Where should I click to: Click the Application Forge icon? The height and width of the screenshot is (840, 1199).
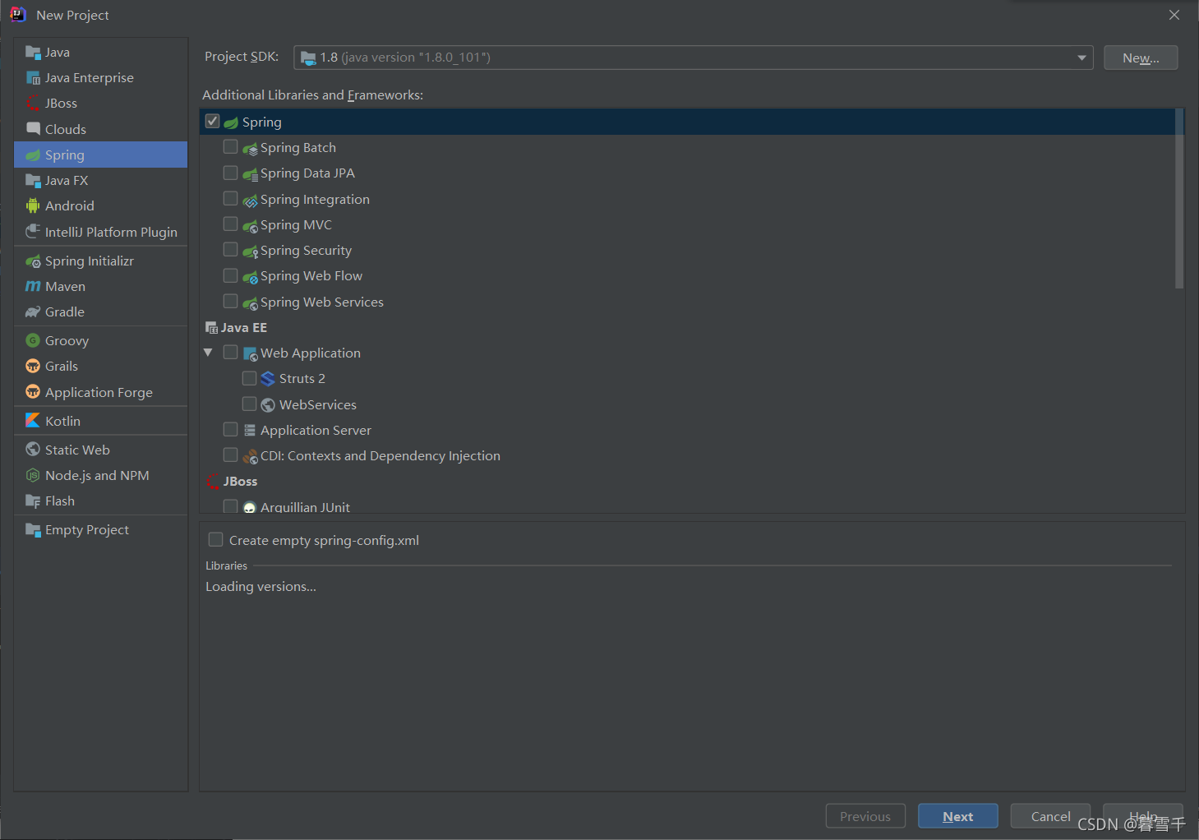click(x=33, y=392)
